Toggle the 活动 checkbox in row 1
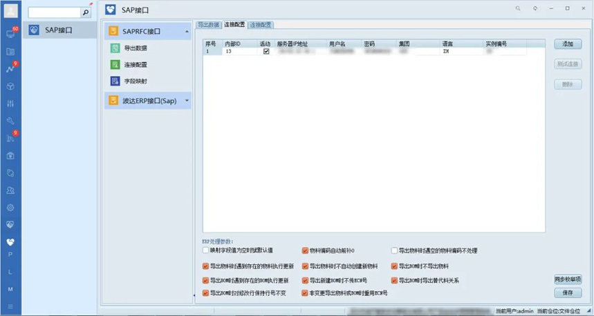Viewport: 594px width, 316px height. (x=266, y=52)
